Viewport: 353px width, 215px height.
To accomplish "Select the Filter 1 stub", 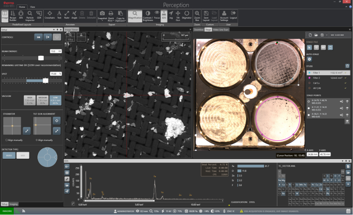I will [328, 72].
